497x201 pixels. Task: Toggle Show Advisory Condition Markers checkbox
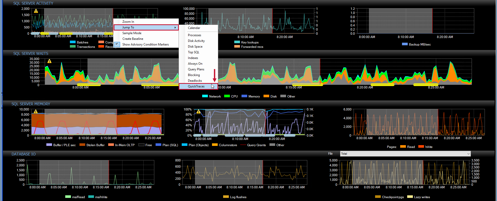117,44
